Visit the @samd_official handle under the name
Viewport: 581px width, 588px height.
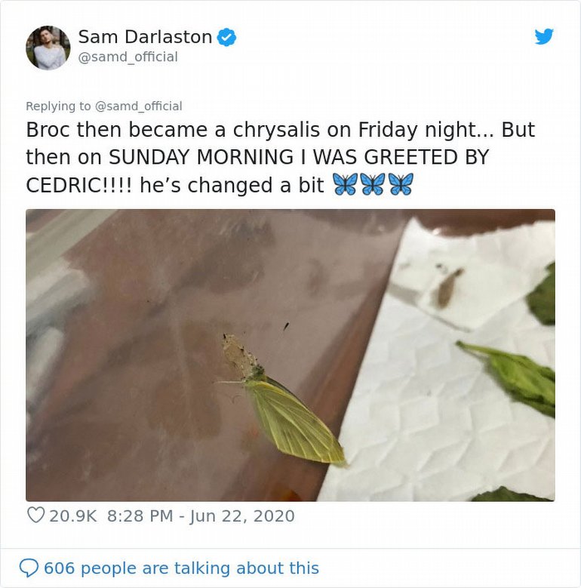[128, 57]
